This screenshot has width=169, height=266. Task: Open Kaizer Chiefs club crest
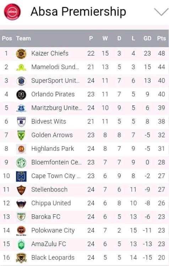21,54
